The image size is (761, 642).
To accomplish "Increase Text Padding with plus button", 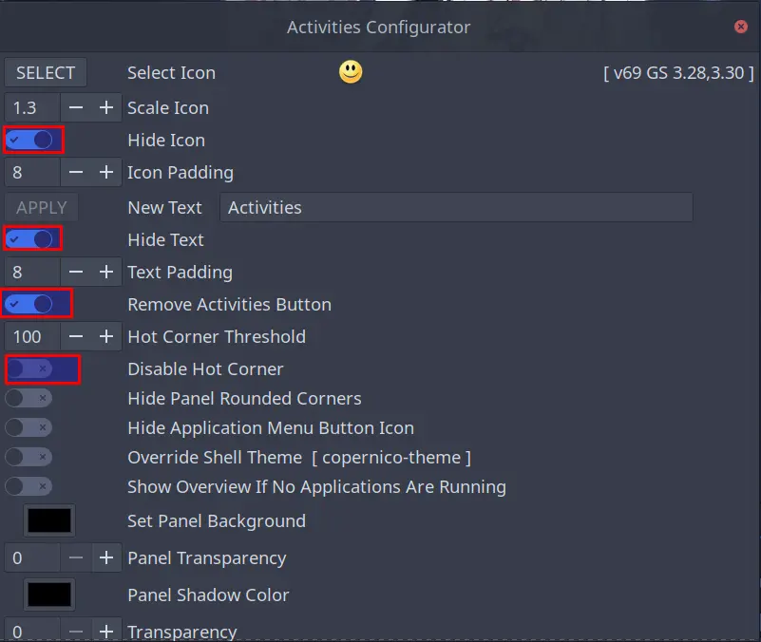I will click(106, 272).
